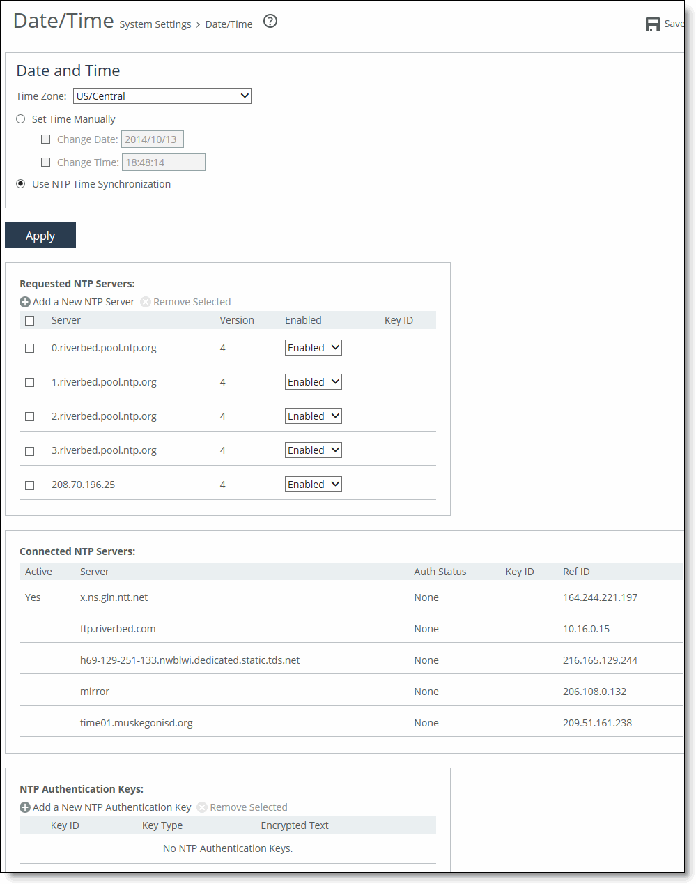Click the Remove Selected icon for NTP servers
Image resolution: width=696 pixels, height=884 pixels.
pos(146,301)
